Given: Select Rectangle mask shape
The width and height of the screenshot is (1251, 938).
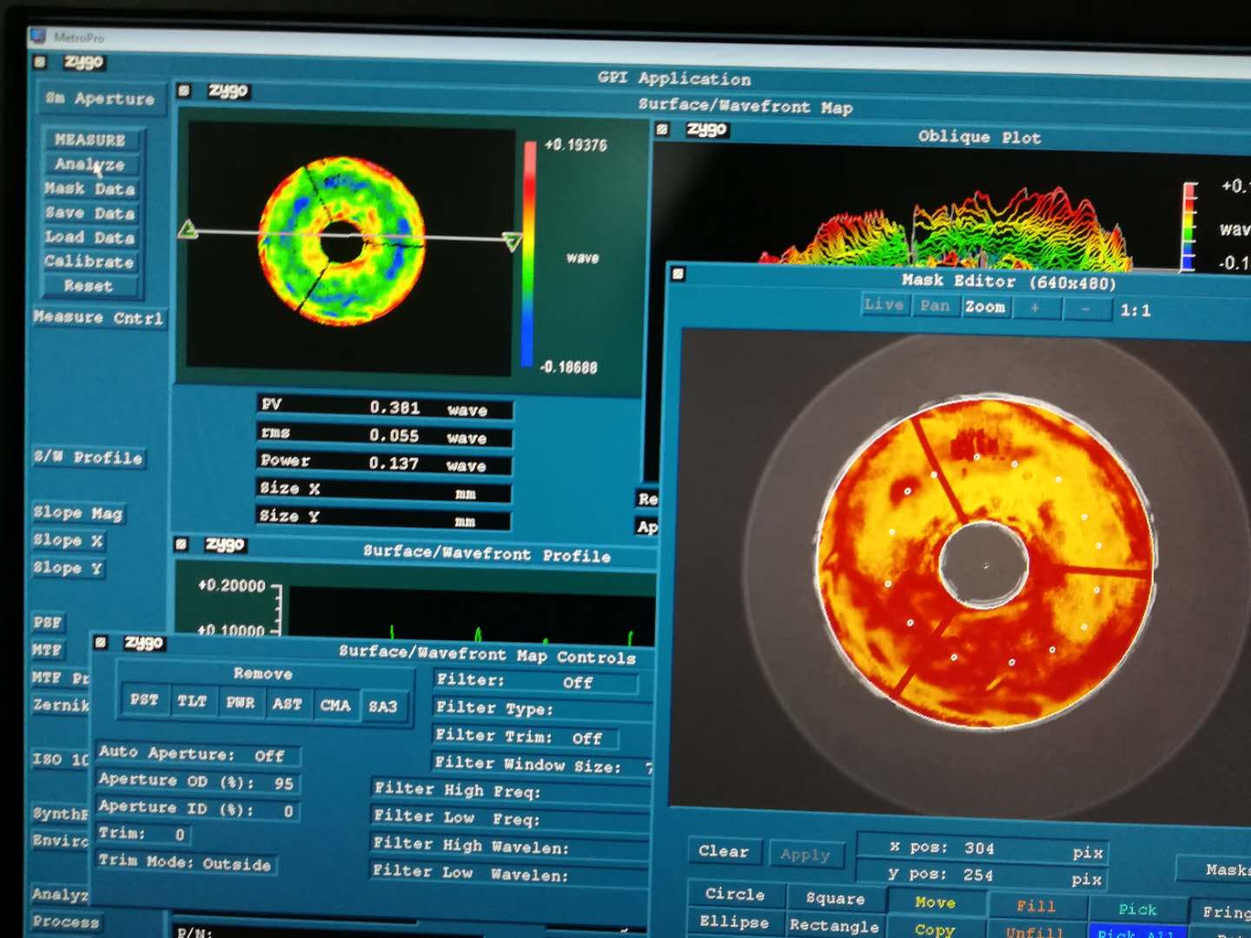Looking at the screenshot, I should (x=836, y=926).
